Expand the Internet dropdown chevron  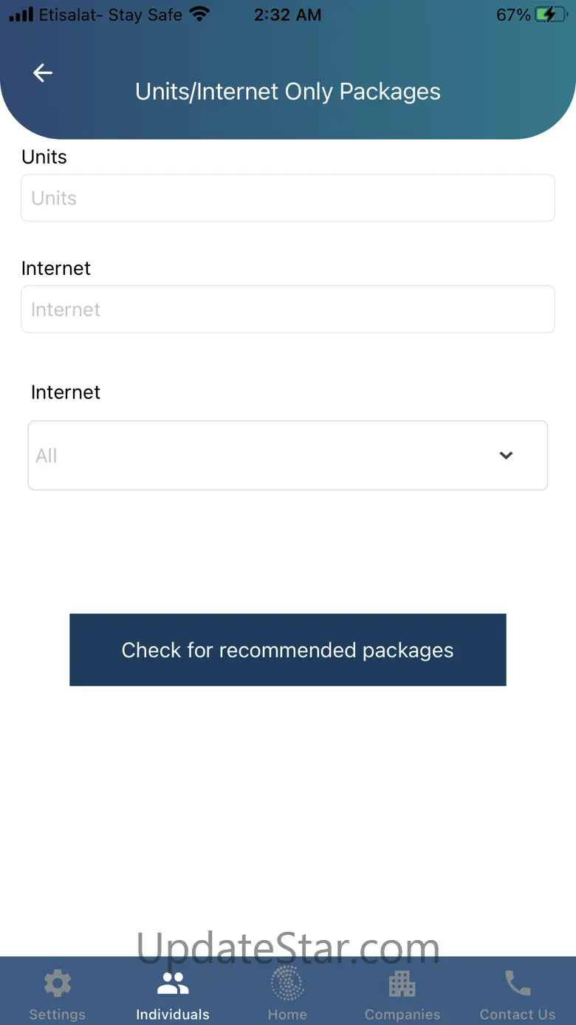(506, 455)
